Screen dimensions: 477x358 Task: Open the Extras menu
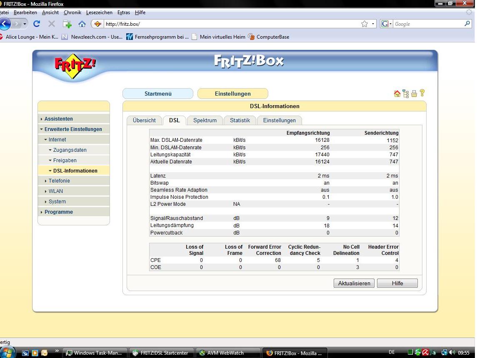123,12
